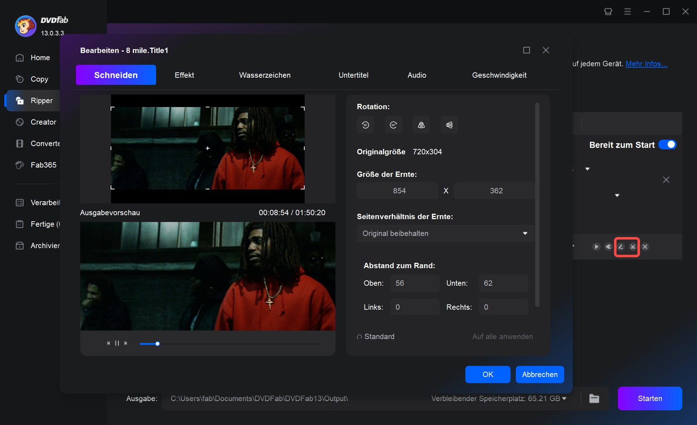Close task panel with large X
The image size is (697, 425).
(666, 180)
